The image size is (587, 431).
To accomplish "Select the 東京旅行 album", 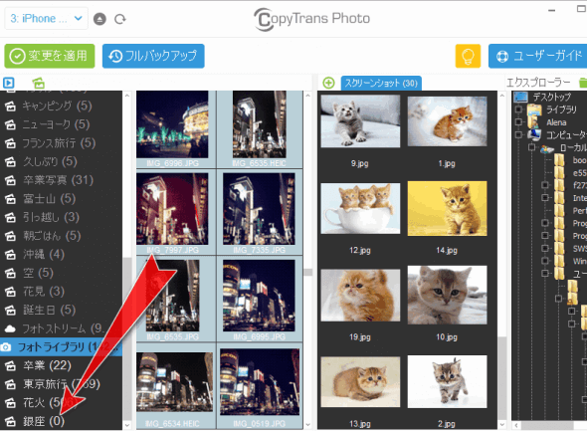I will pyautogui.click(x=61, y=384).
